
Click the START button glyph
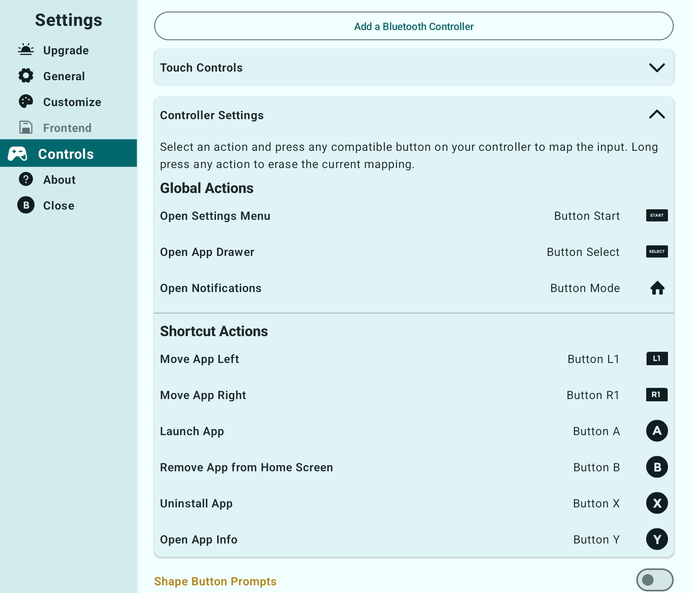pyautogui.click(x=657, y=216)
